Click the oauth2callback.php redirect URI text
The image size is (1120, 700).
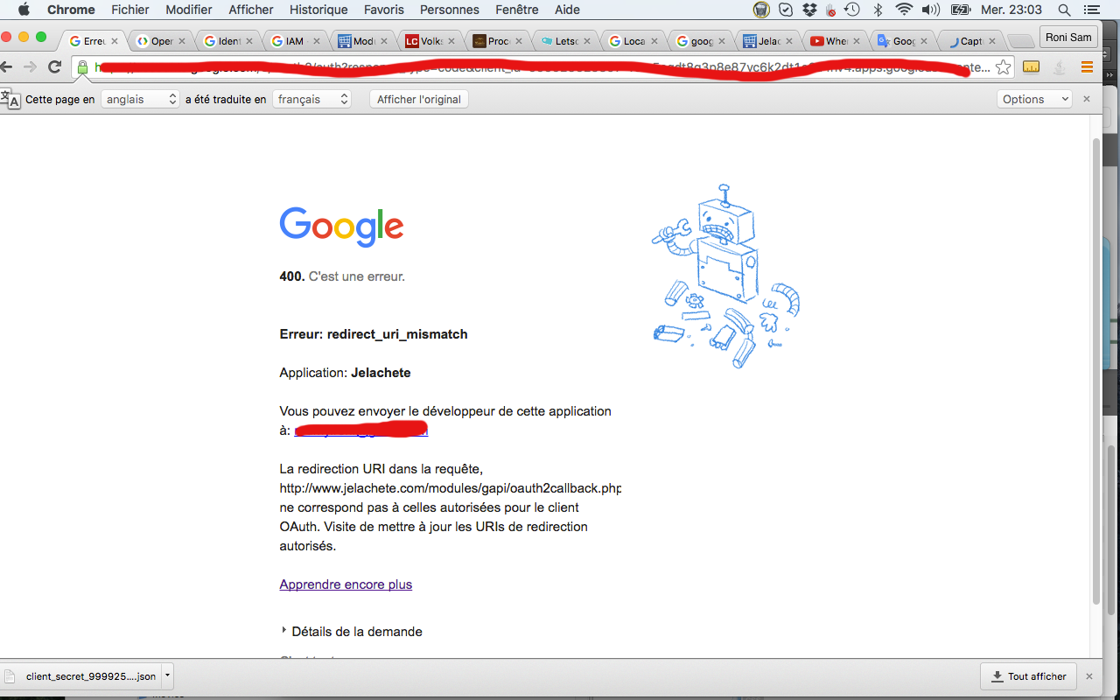451,488
